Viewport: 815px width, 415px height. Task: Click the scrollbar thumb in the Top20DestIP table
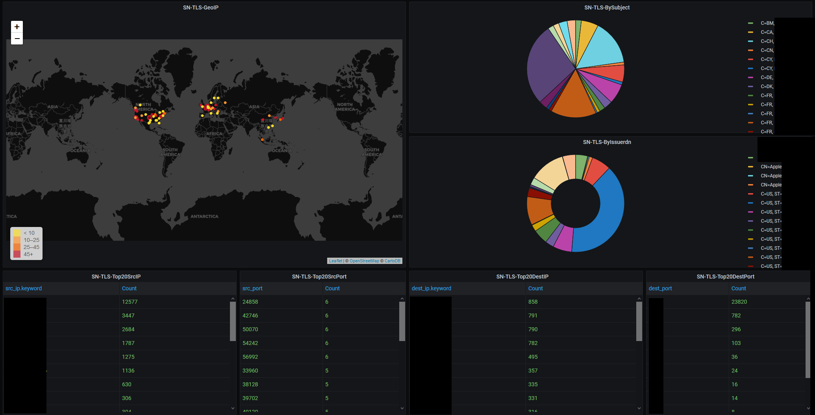point(639,321)
